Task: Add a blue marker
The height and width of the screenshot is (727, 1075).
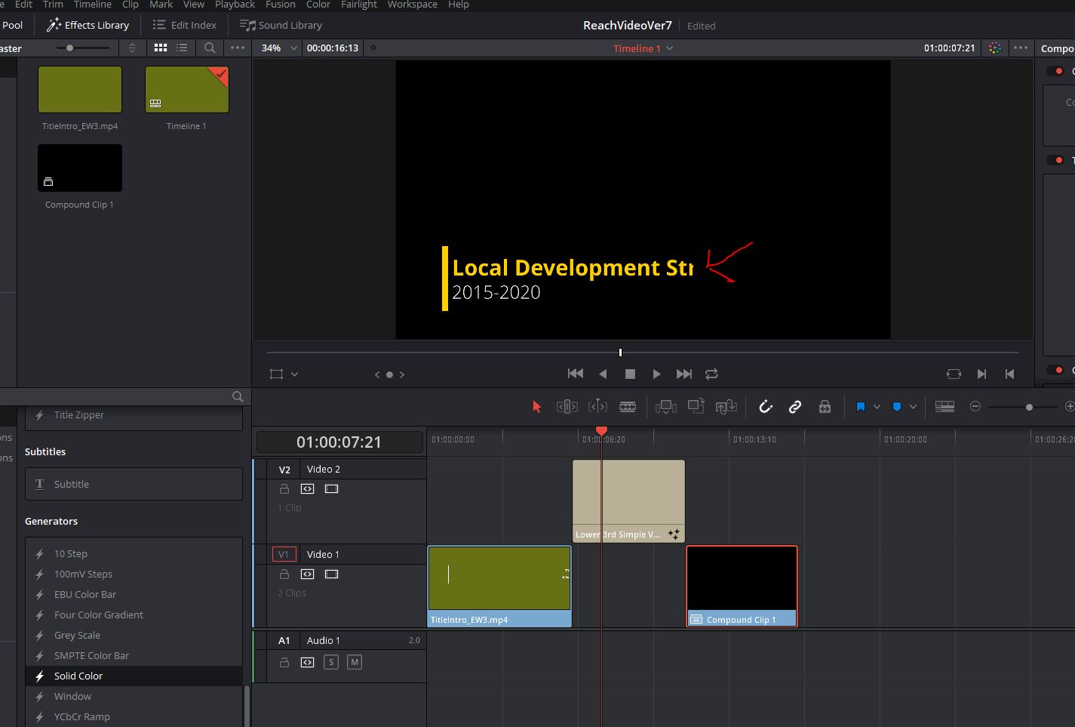Action: tap(896, 407)
